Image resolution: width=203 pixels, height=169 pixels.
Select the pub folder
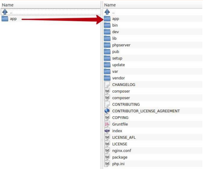153,51
